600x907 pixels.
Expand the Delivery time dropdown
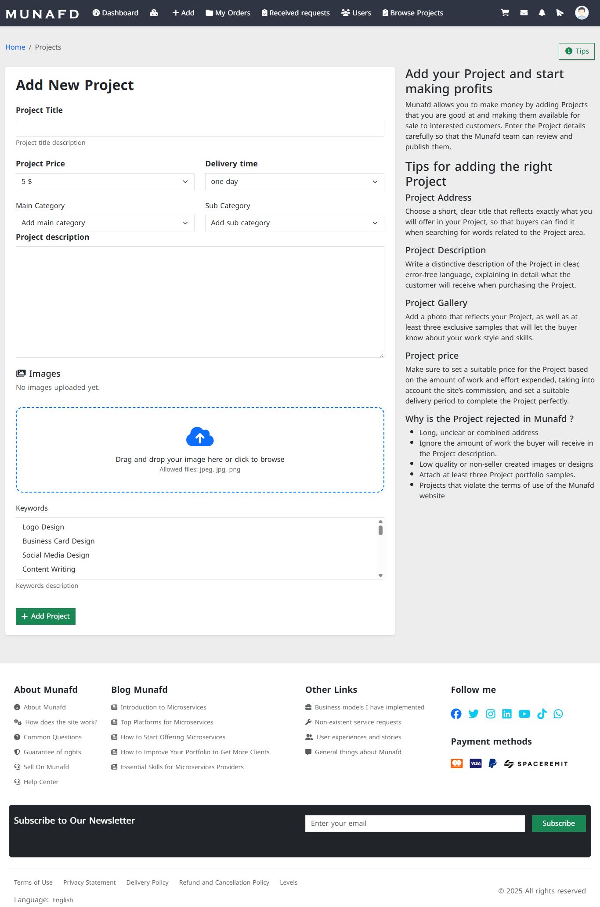294,182
